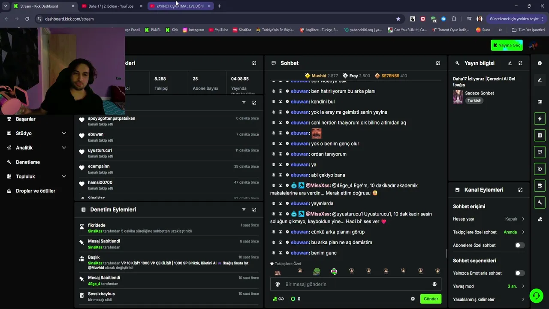Open Yavaş mod setting
Viewport: 549px width, 309px height.
(489, 286)
